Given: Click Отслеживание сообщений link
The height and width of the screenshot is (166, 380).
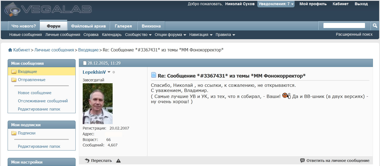Looking at the screenshot, I should pos(43,101).
